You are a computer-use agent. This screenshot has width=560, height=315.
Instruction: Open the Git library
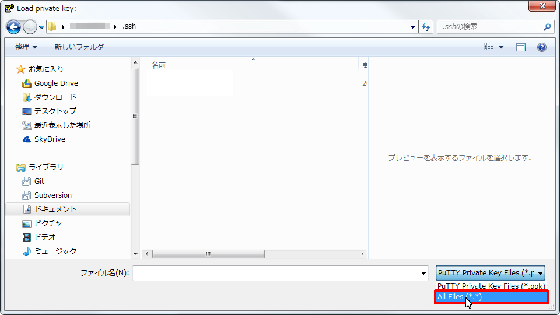click(39, 181)
